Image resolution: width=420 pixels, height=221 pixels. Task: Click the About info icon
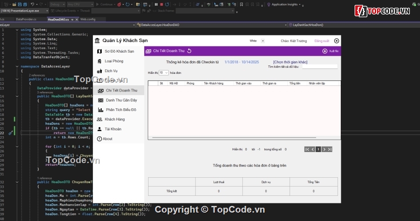click(x=99, y=139)
